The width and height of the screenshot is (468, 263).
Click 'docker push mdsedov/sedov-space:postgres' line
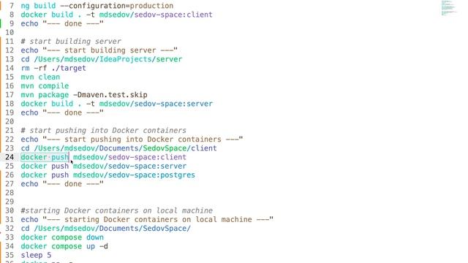coord(108,175)
